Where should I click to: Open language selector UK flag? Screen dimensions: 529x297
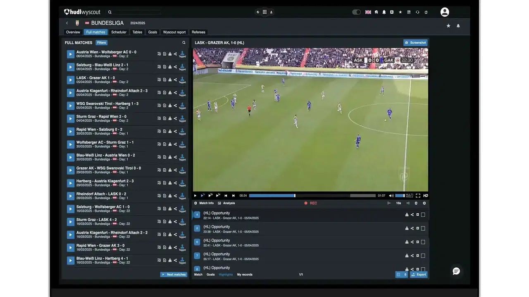tap(368, 12)
